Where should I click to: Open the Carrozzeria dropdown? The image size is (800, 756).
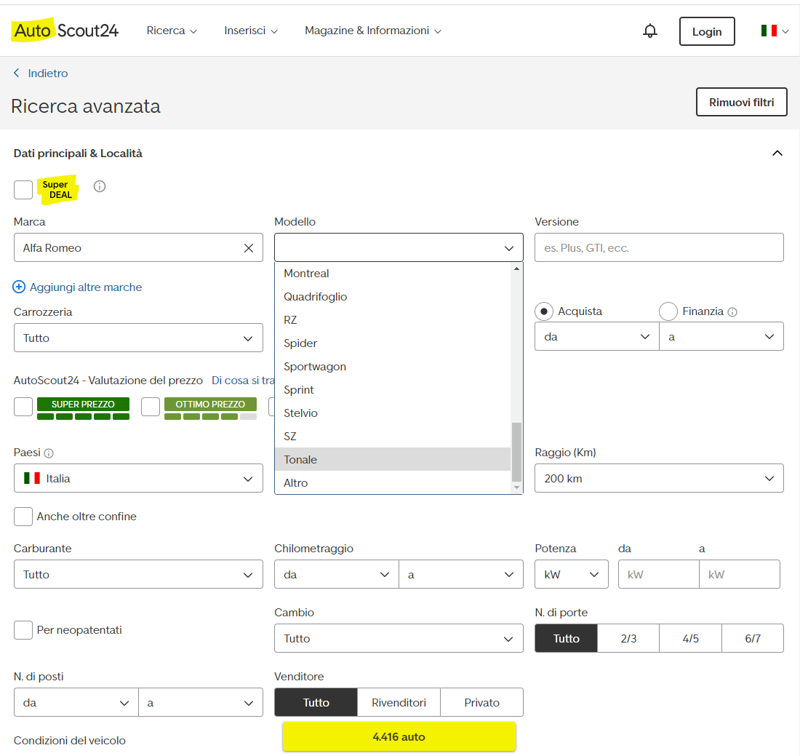(138, 338)
